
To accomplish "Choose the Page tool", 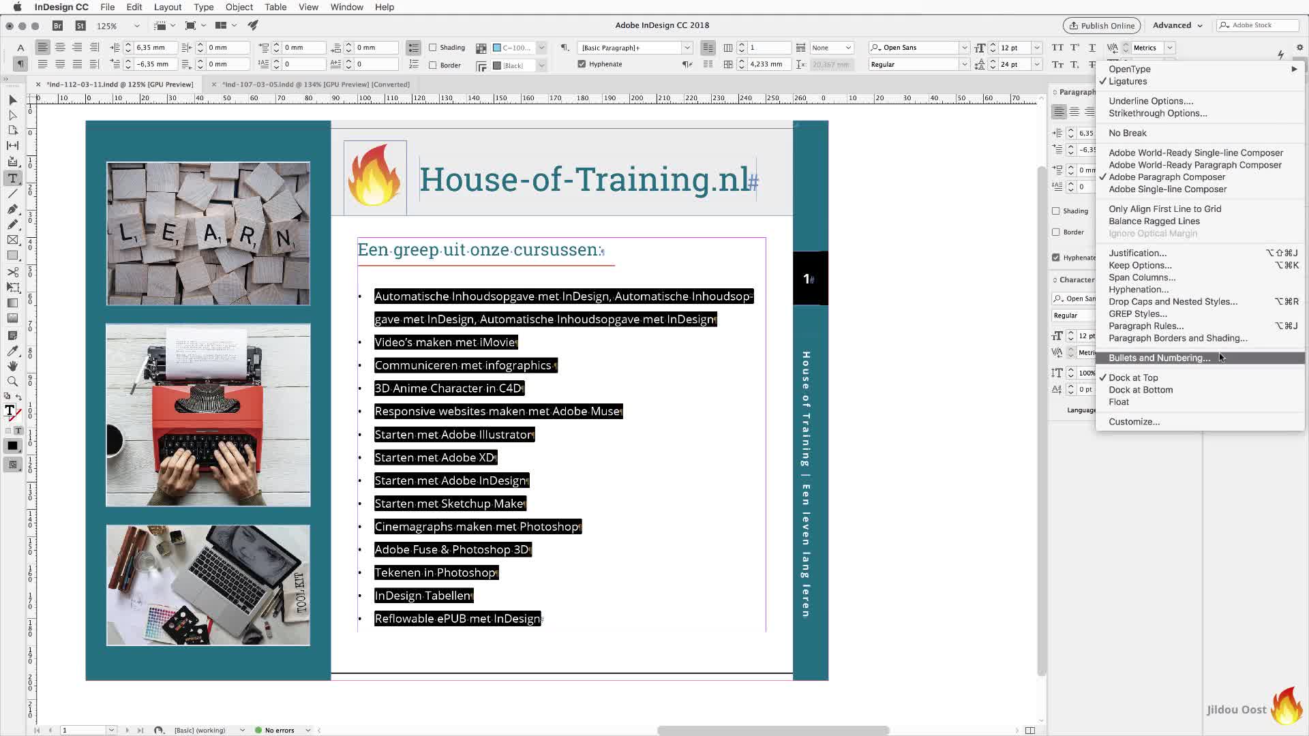I will coord(12,130).
